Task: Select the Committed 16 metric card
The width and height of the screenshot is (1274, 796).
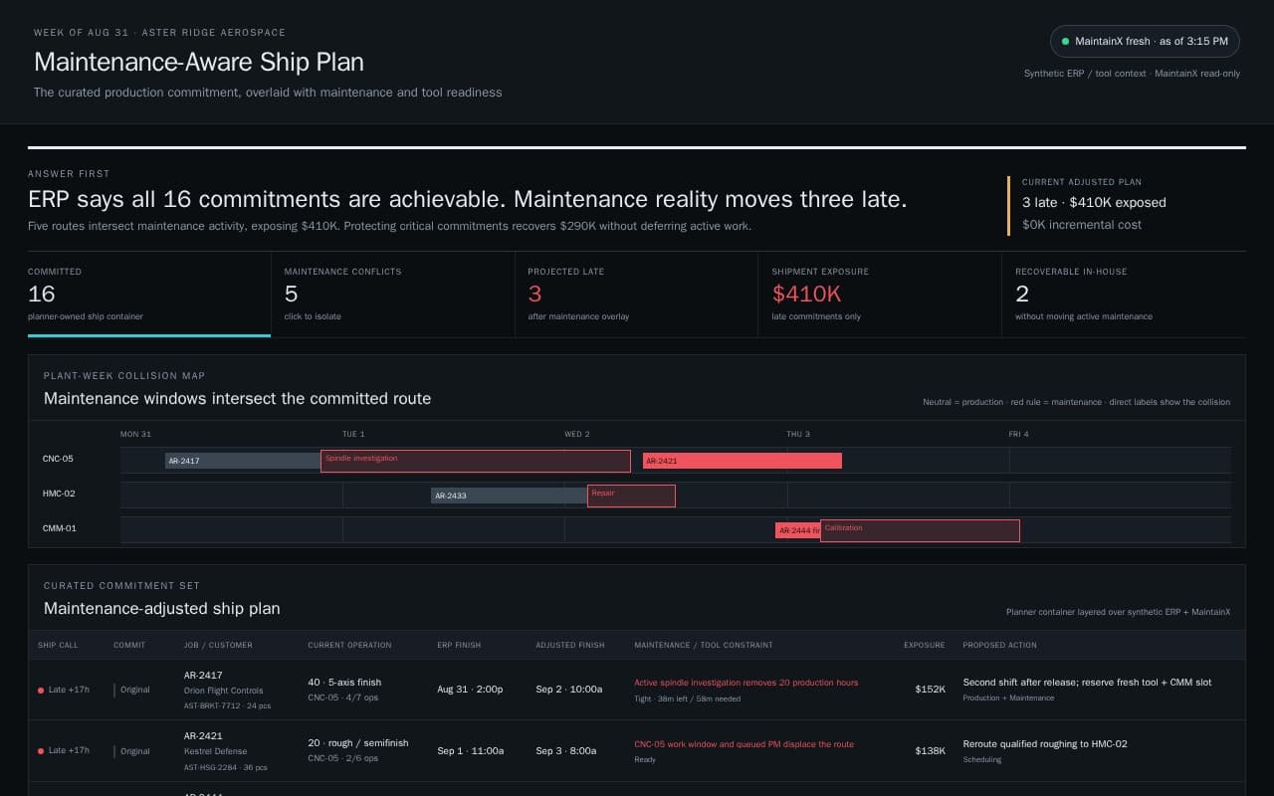Action: click(x=149, y=295)
